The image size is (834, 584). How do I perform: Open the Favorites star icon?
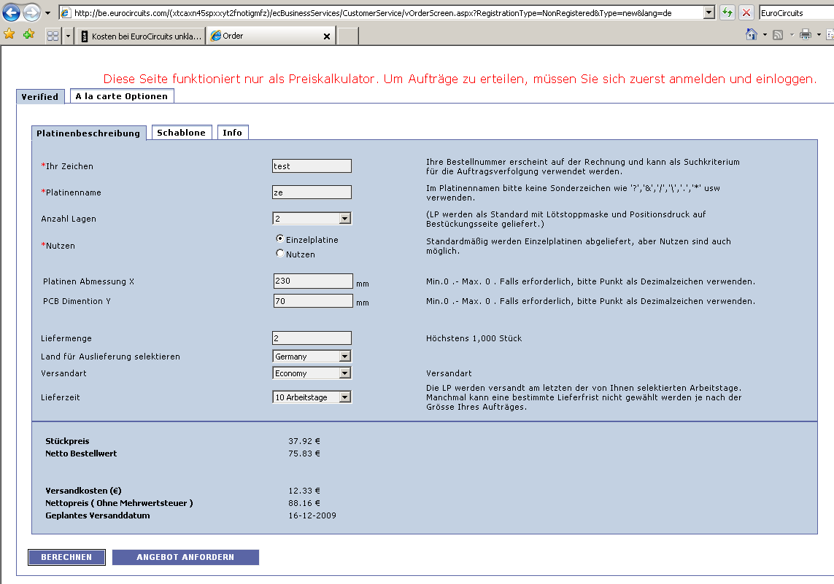(x=9, y=34)
